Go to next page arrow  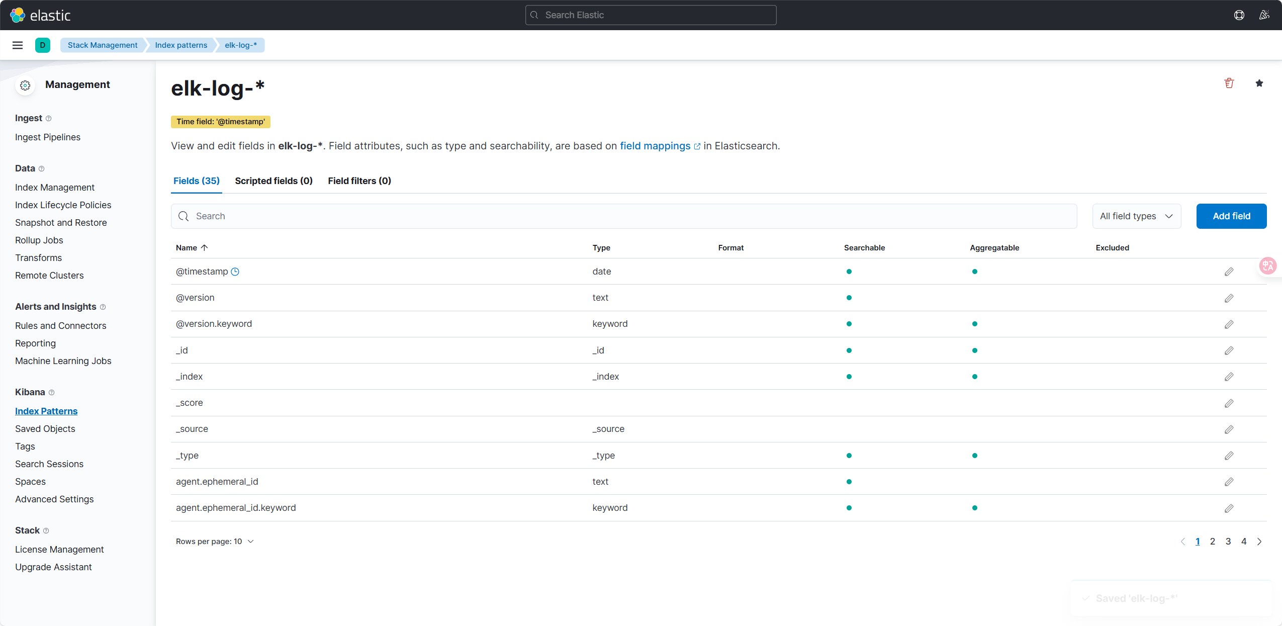[1259, 542]
